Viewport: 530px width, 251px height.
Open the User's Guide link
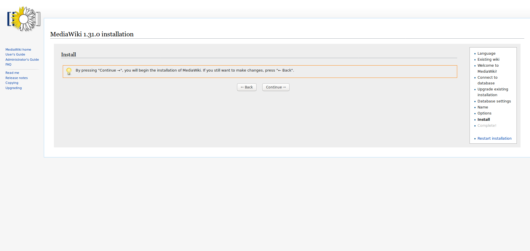(15, 54)
